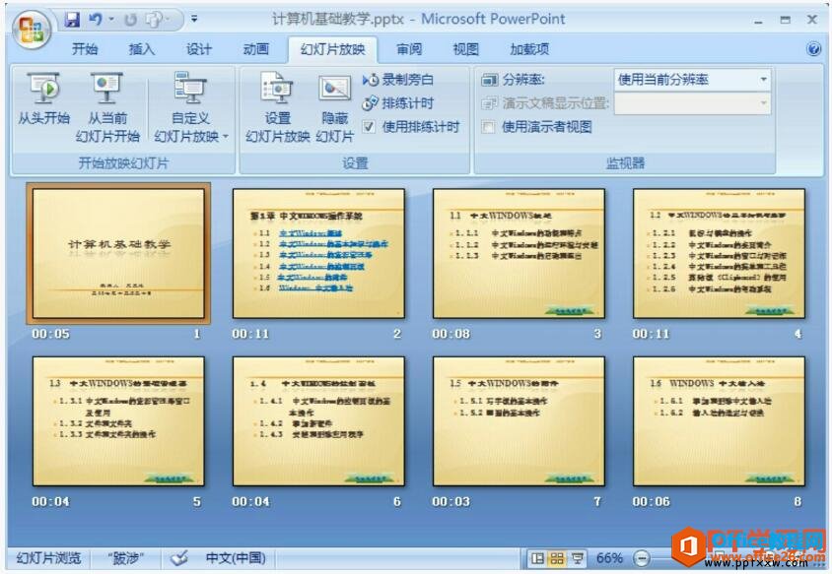This screenshot has width=832, height=574.
Task: Click the Office button orb
Action: (32, 30)
